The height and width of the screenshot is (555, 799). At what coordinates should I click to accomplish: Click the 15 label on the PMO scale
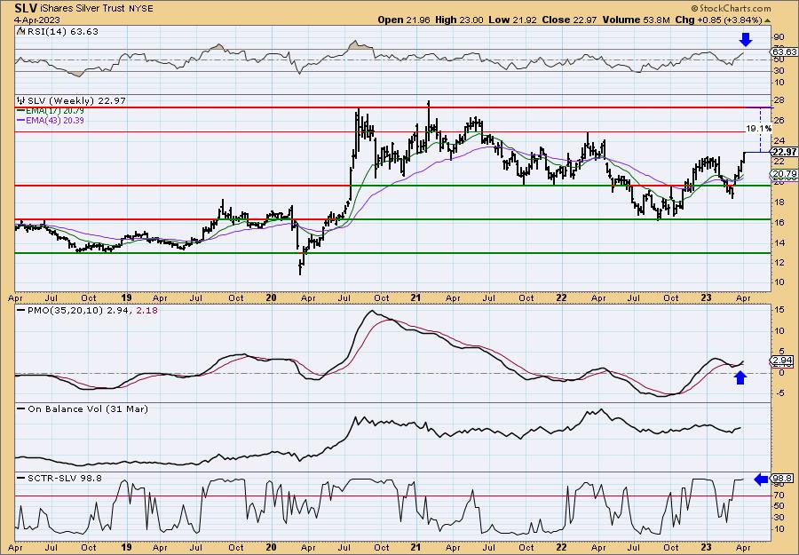779,310
